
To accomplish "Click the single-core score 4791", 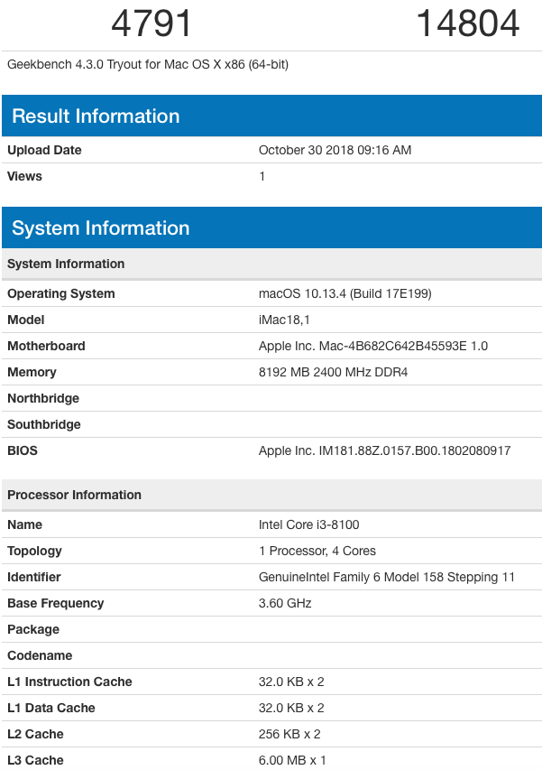I will click(x=152, y=24).
